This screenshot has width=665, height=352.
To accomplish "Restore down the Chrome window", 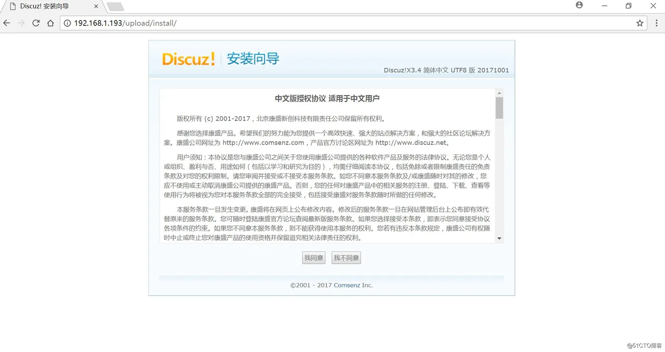I will point(628,6).
